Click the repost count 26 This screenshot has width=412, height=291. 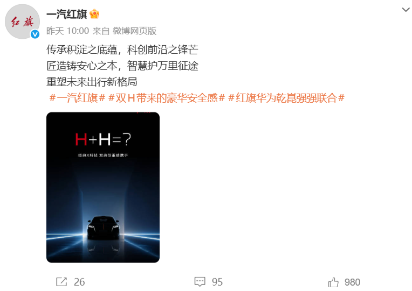pos(79,282)
